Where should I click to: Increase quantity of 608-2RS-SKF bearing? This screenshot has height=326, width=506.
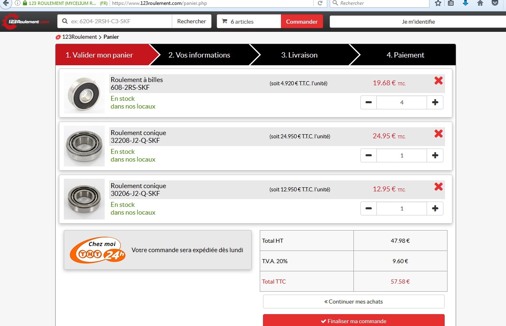pyautogui.click(x=435, y=102)
